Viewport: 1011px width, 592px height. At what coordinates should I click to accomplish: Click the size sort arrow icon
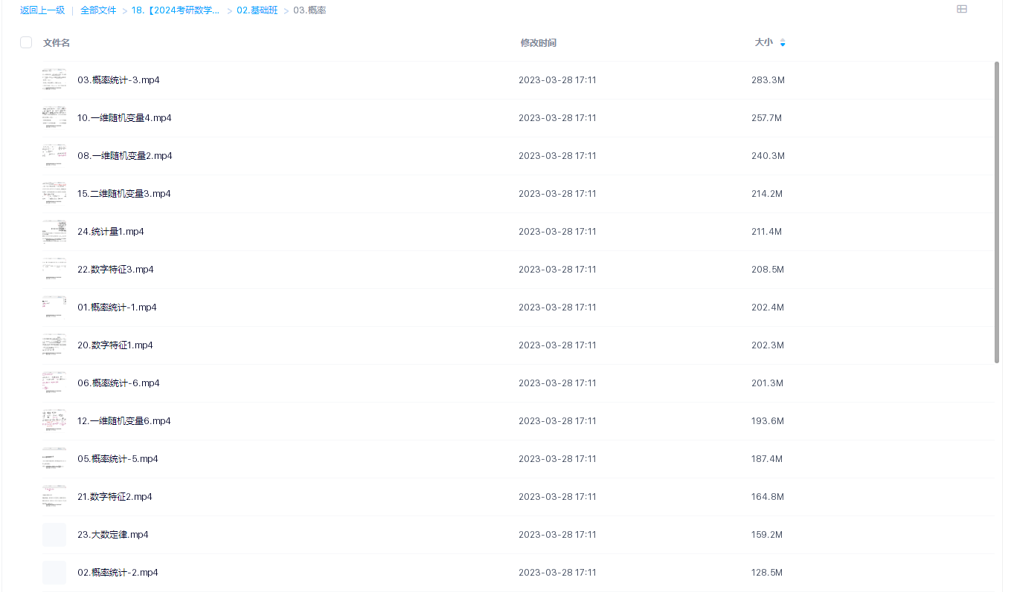tap(783, 43)
